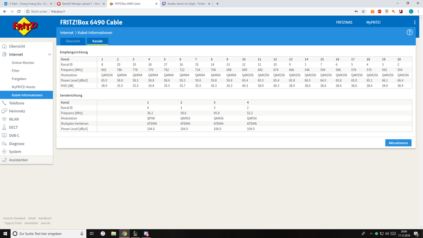Open the avm.de footer link
The height and width of the screenshot is (238, 423).
(46, 223)
